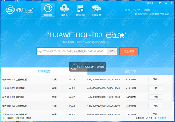
Task: Click Holly-T00V100R001CHSC01B063 in the 619.38MB row
Action: (x=103, y=80)
